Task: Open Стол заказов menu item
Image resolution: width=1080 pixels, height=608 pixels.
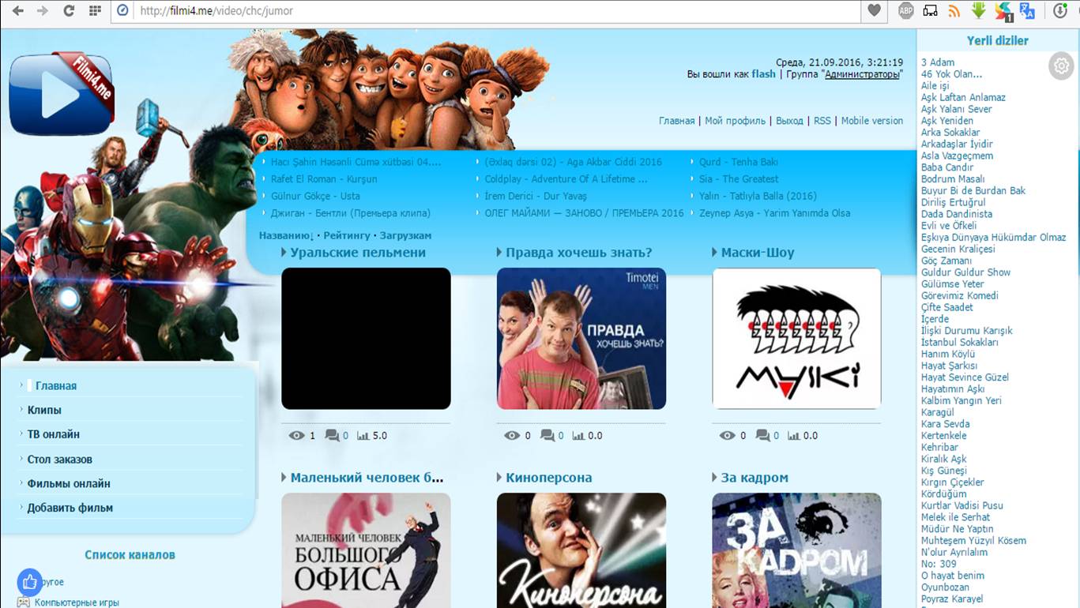Action: click(x=60, y=459)
